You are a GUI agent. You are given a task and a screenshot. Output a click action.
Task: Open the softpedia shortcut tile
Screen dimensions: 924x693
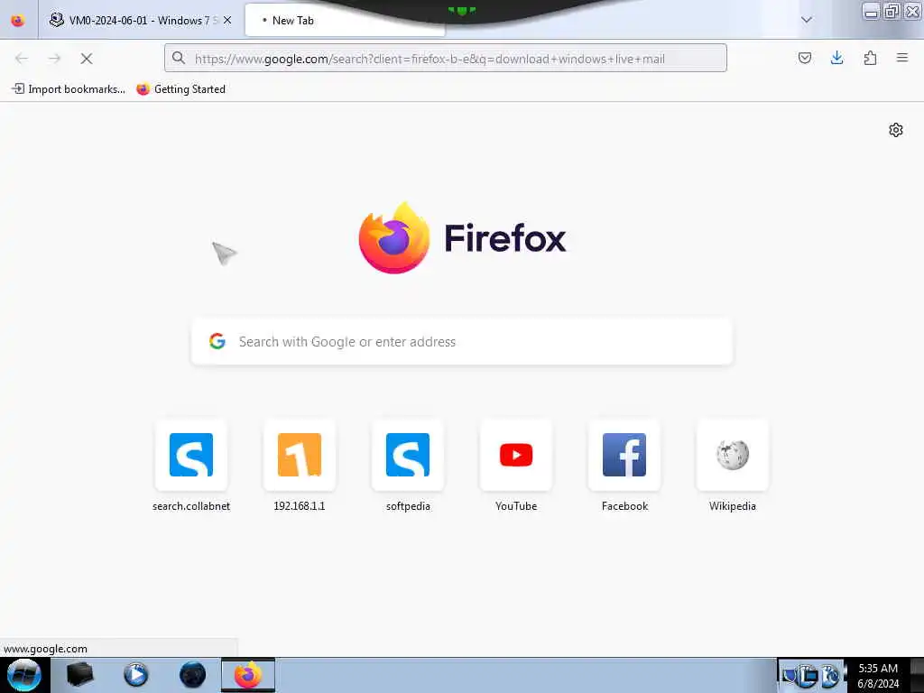[x=408, y=455]
